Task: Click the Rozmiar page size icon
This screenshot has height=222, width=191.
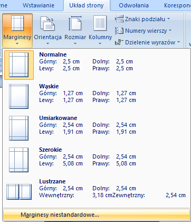Action: click(x=75, y=23)
